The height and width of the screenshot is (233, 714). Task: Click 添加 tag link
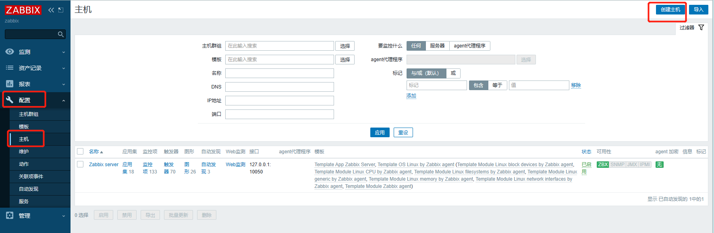411,96
